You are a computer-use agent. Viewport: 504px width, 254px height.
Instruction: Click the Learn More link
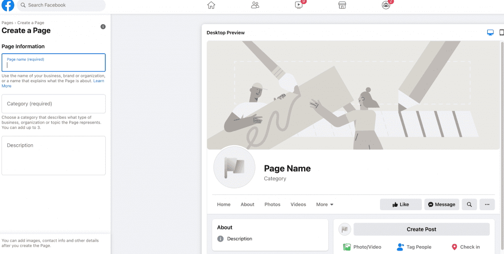6,86
